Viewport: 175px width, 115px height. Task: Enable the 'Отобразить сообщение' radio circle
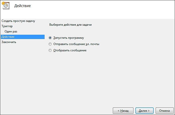click(50, 50)
